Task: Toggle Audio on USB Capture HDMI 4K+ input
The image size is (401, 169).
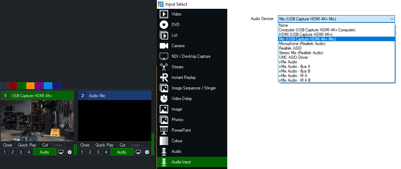Action: coord(45,152)
